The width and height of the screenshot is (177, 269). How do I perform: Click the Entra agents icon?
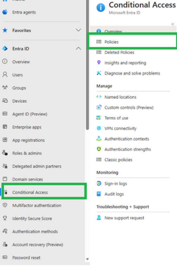pos(5,12)
